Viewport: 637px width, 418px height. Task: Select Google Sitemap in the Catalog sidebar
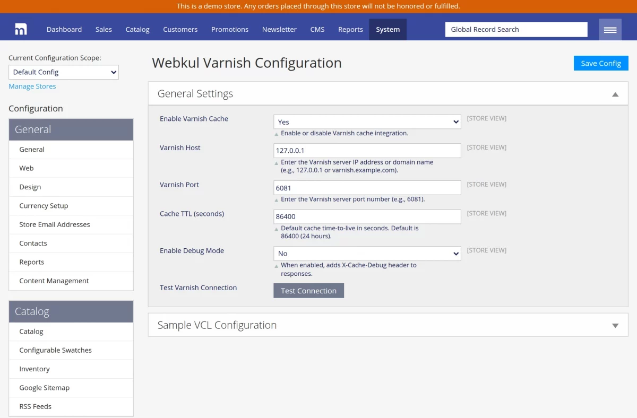pos(45,387)
